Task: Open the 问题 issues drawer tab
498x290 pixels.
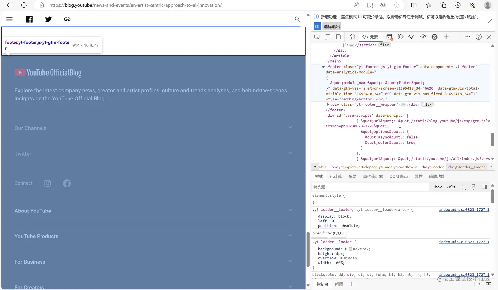Action: tap(339, 284)
